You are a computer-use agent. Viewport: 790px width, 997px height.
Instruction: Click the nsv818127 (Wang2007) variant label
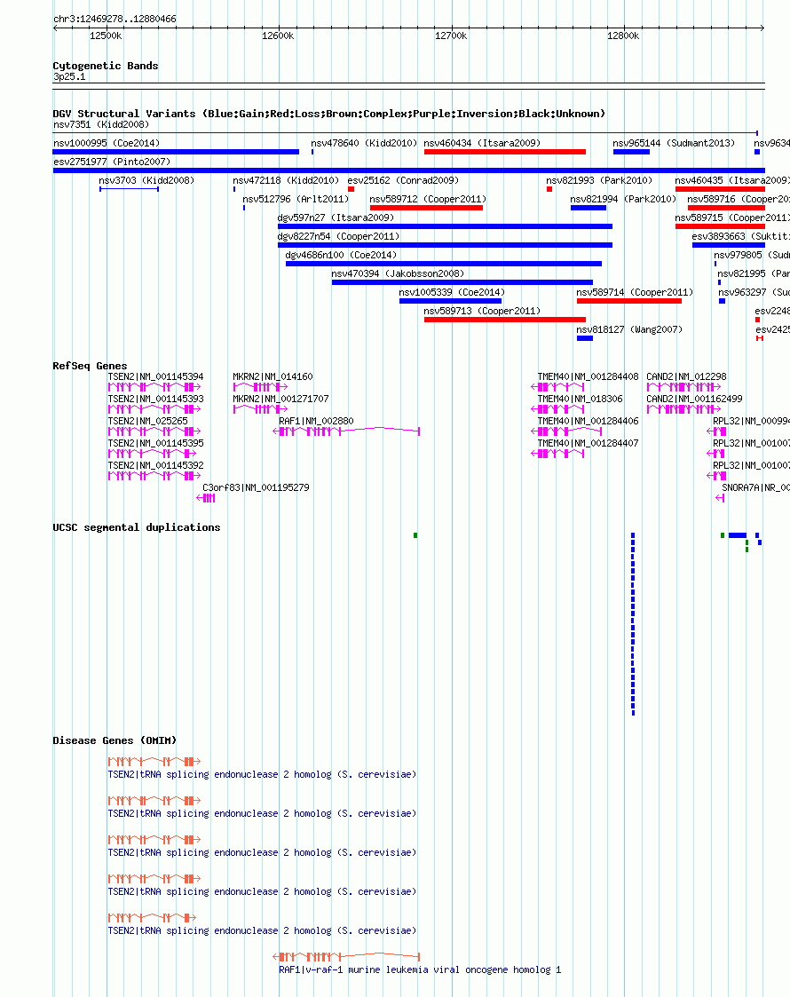click(x=630, y=329)
